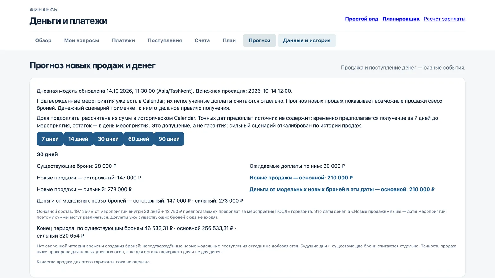Click Конец периода balance line

(136, 232)
